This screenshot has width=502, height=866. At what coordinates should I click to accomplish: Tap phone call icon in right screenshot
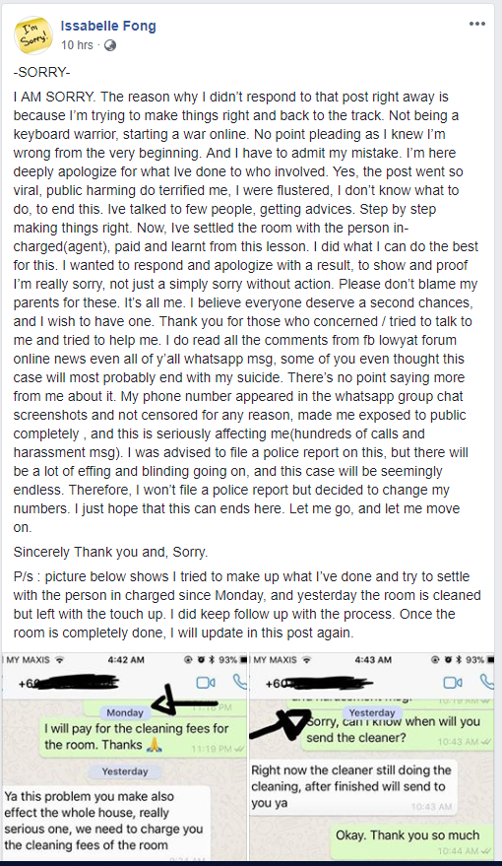coord(486,682)
